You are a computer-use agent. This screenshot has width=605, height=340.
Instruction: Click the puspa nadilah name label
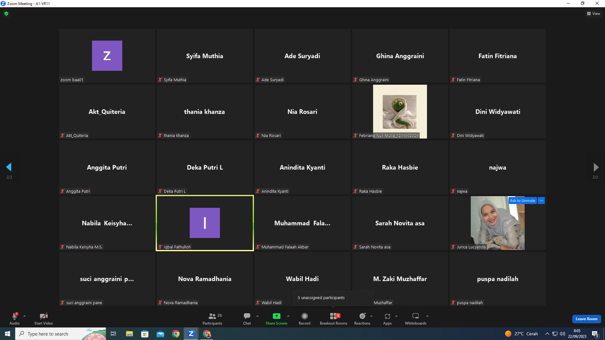(x=470, y=303)
